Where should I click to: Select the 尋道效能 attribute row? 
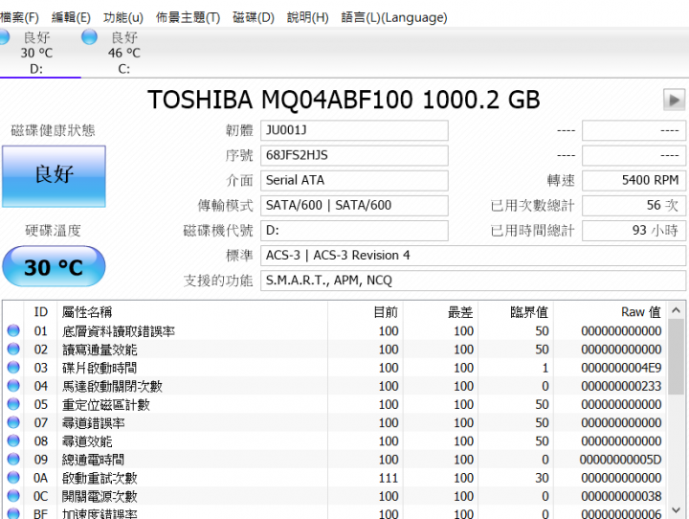click(x=335, y=441)
